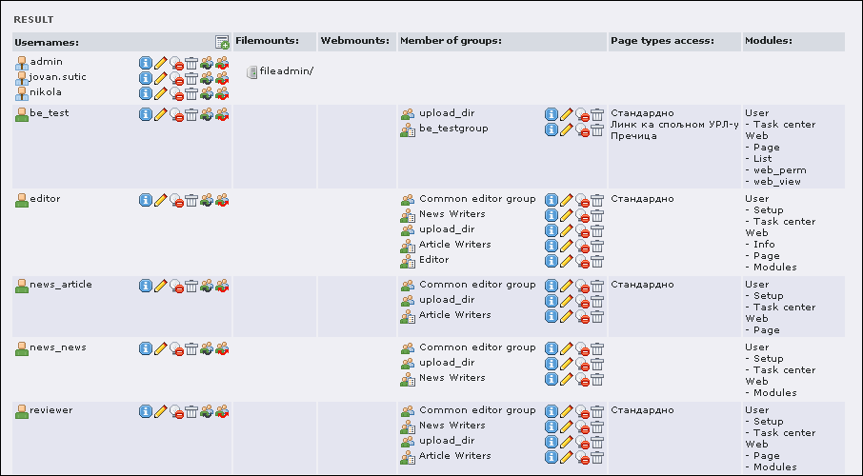
Task: Click the Member of groups column header
Action: click(451, 41)
